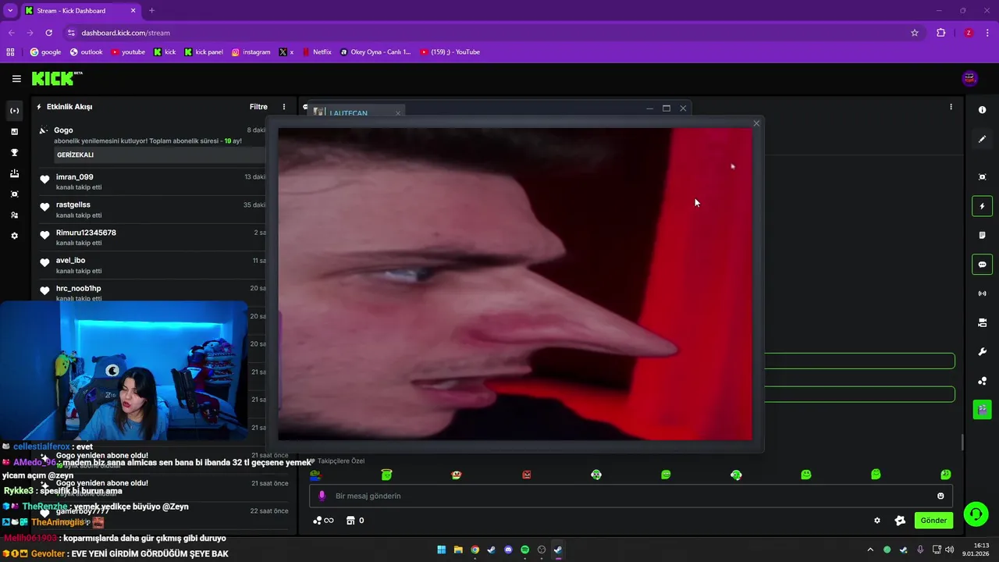Open Discord from the taskbar
The image size is (999, 562).
(508, 550)
